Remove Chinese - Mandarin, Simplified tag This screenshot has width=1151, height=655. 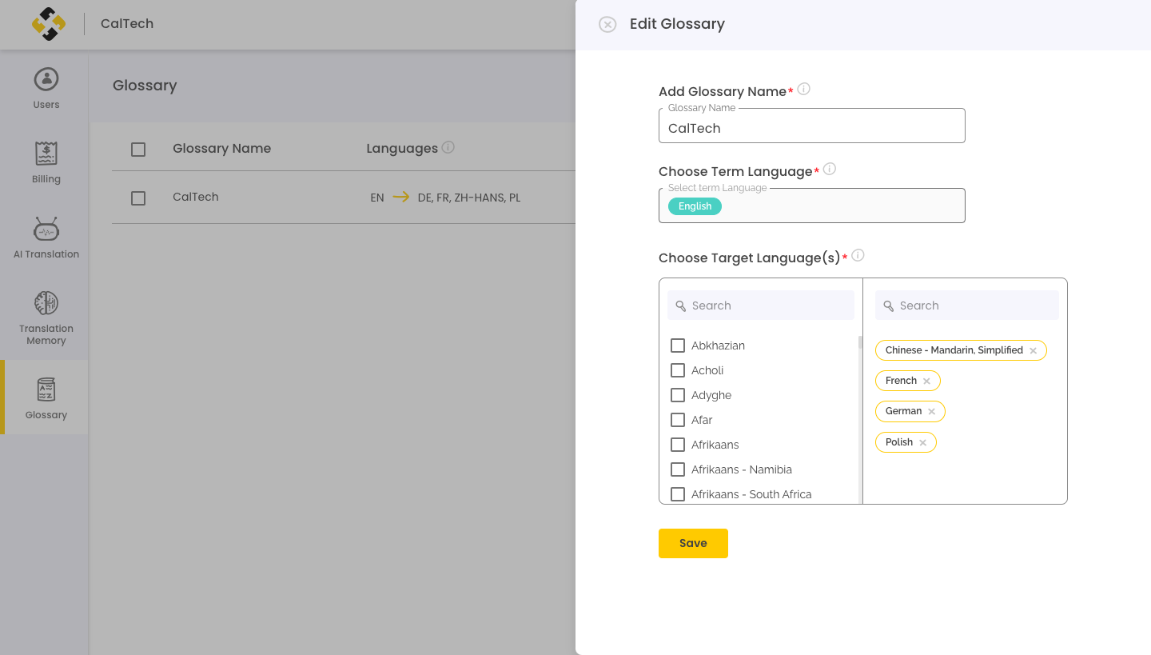[1033, 350]
